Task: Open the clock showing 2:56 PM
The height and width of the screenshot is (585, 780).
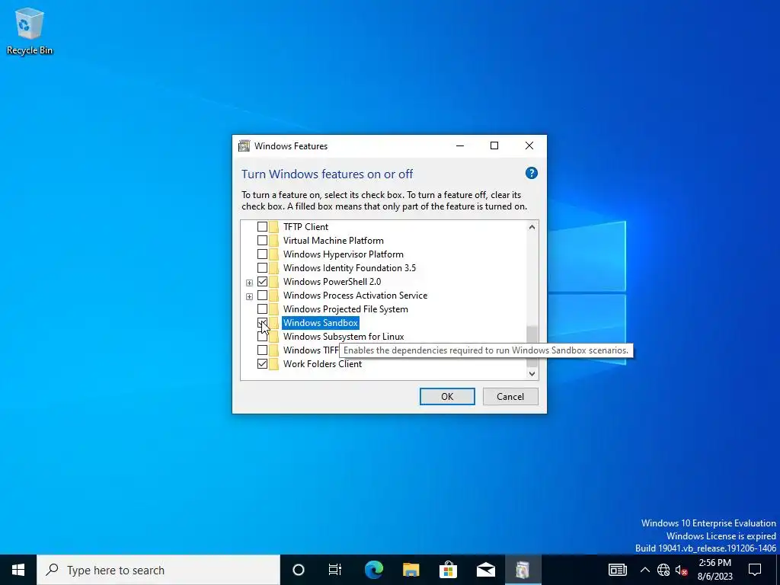Action: [714, 570]
